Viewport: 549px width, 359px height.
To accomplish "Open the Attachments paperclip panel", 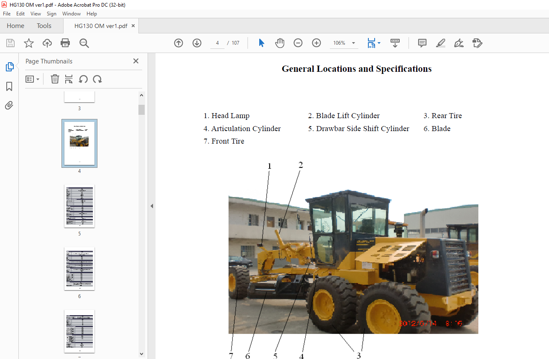I will click(9, 105).
